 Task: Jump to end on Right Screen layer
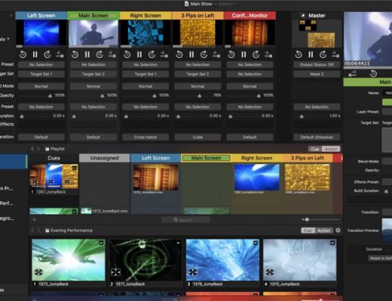point(164,54)
